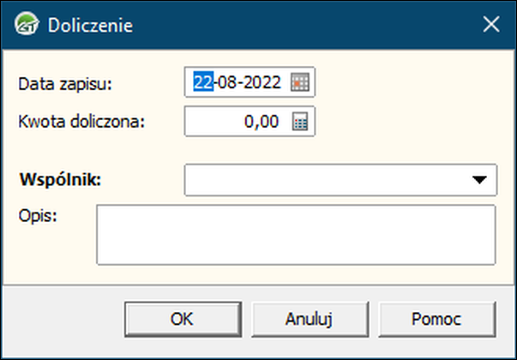The width and height of the screenshot is (517, 360).
Task: Click the Kwota doliczona amount field
Action: point(236,122)
